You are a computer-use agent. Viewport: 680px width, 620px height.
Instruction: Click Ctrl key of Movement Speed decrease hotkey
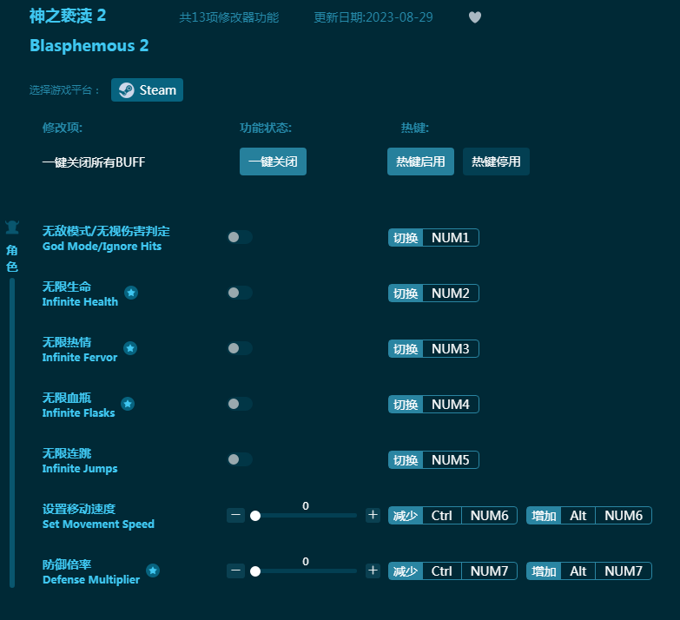pyautogui.click(x=441, y=516)
